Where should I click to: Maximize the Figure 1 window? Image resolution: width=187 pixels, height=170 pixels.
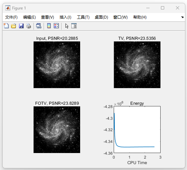coord(163,8)
